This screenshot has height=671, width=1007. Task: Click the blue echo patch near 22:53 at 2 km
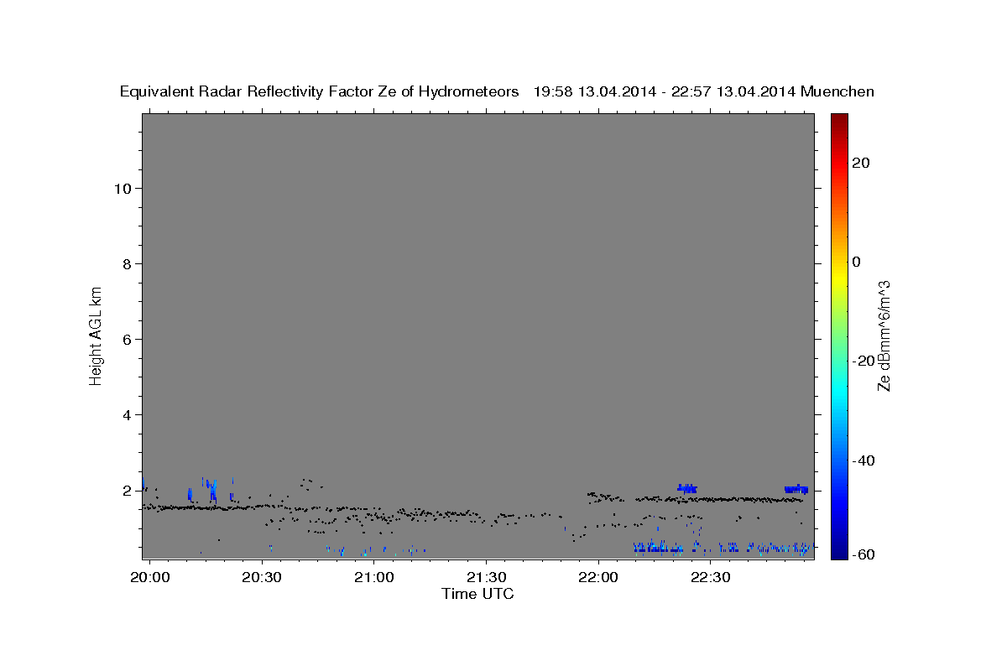[x=796, y=489]
